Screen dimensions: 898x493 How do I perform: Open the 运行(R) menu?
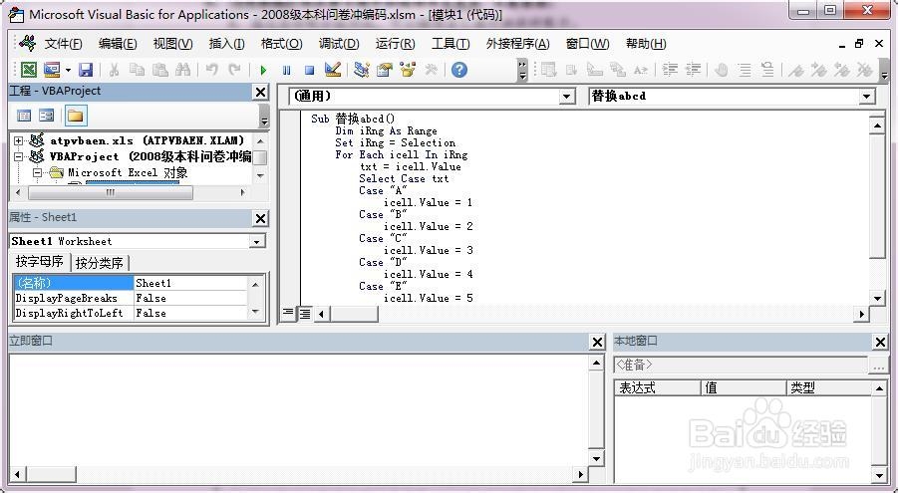(395, 44)
